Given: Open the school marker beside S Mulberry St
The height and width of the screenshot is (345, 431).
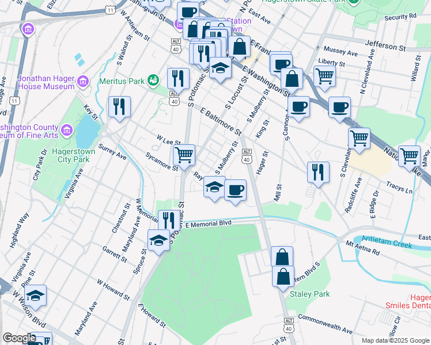Looking at the screenshot, I should (x=215, y=189).
